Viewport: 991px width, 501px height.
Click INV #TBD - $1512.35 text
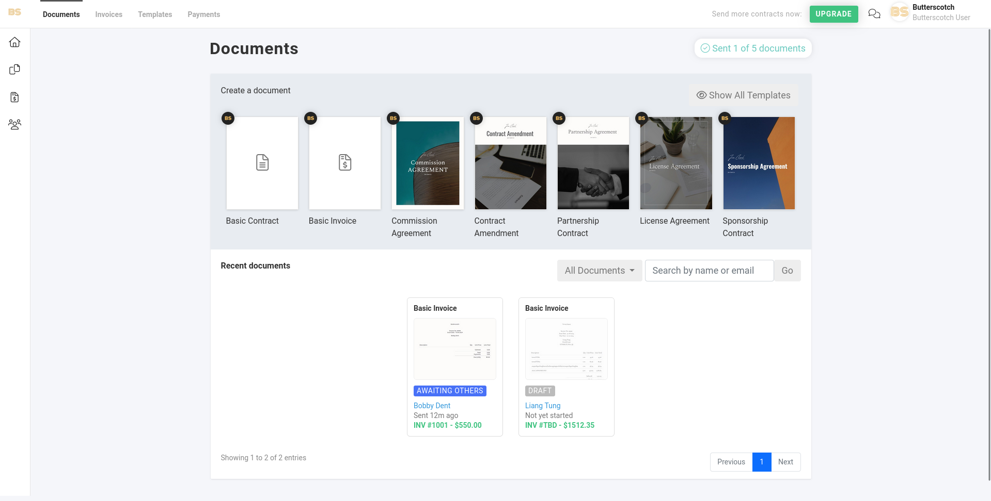pos(560,425)
